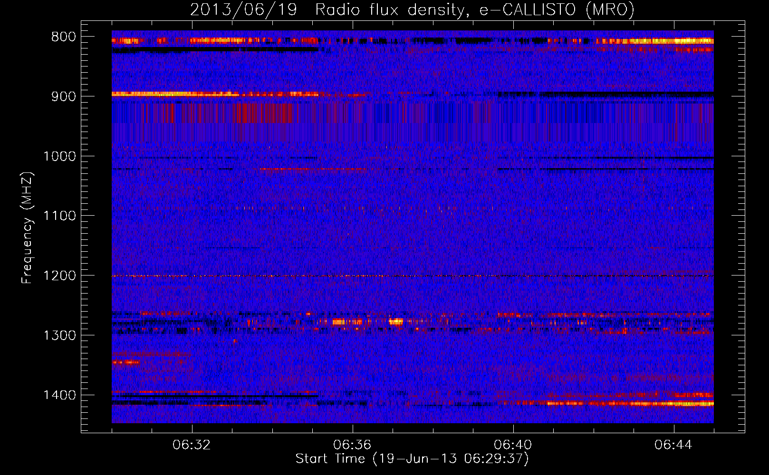Click the 1100 frequency tick label

[59, 216]
